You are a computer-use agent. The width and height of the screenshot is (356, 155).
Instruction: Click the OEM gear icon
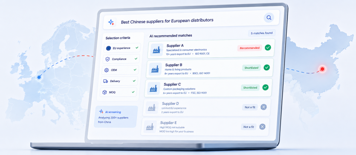(107, 70)
